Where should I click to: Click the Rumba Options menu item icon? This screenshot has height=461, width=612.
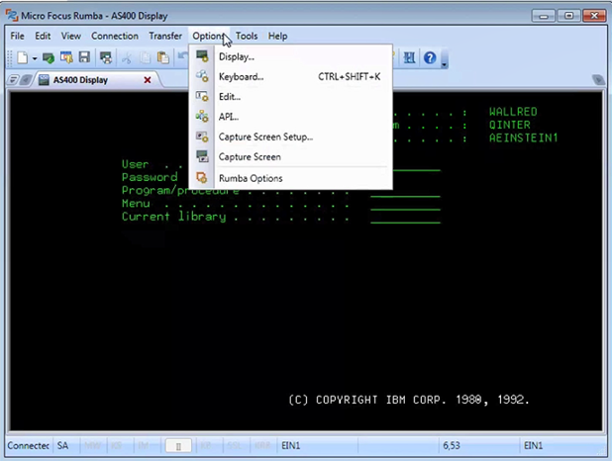click(202, 178)
